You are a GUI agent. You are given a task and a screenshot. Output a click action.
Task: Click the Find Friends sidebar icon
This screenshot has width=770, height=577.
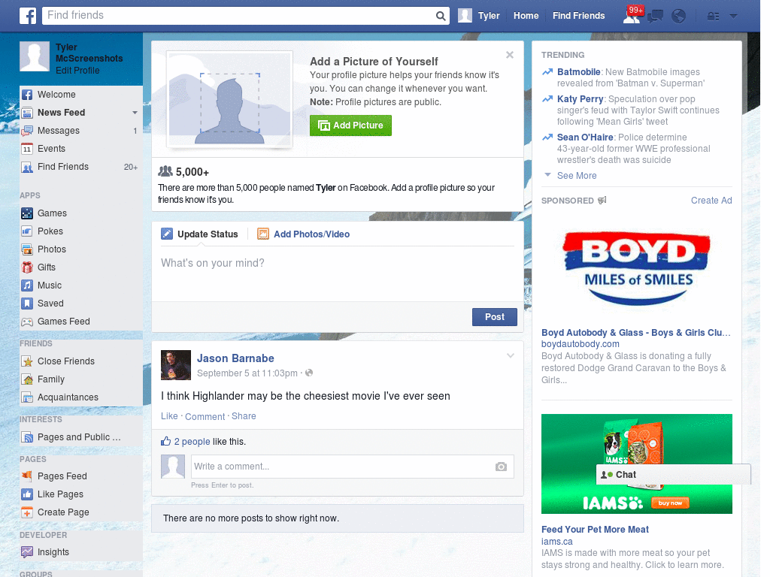(27, 167)
